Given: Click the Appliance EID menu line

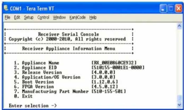Looking at the screenshot, I should click(x=79, y=68).
